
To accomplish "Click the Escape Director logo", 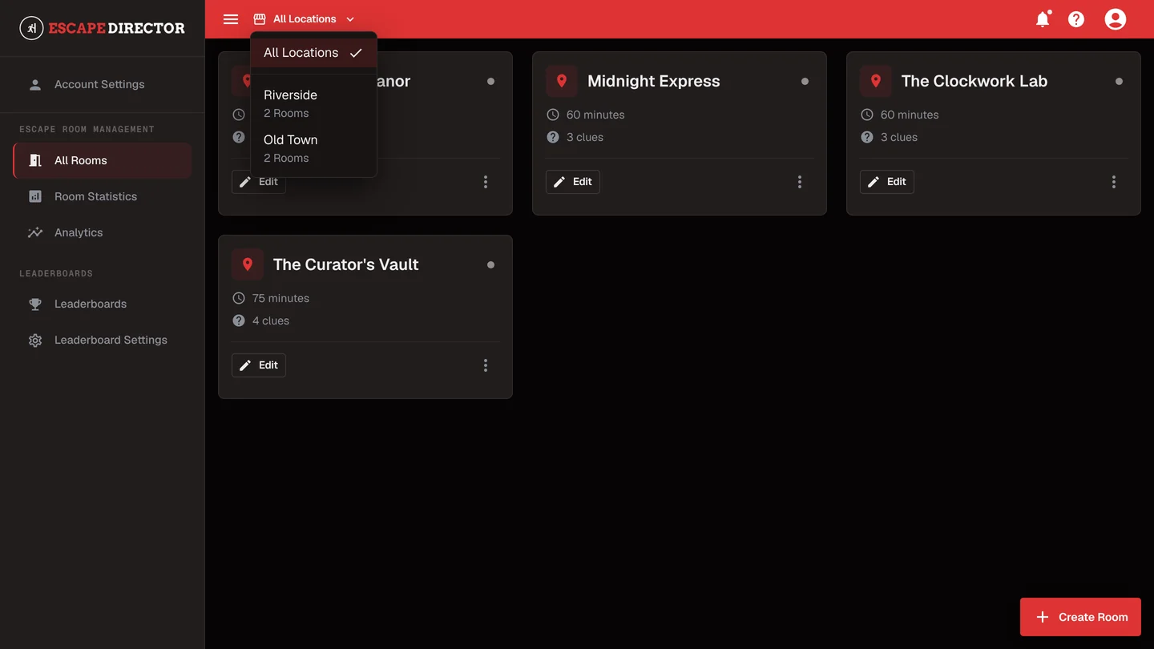I will 103,28.
